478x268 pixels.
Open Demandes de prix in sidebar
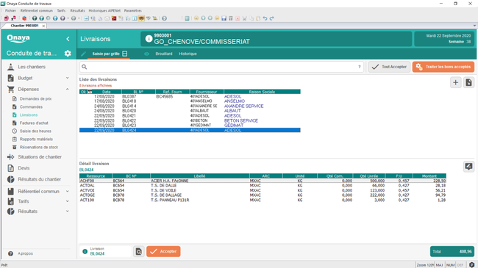(x=35, y=98)
